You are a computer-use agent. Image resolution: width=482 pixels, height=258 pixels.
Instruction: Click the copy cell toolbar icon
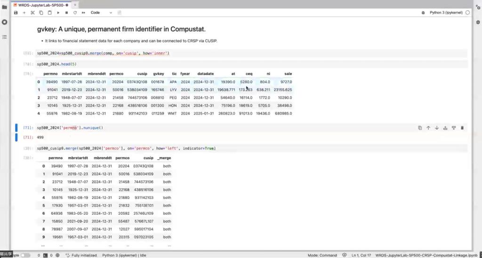41,13
